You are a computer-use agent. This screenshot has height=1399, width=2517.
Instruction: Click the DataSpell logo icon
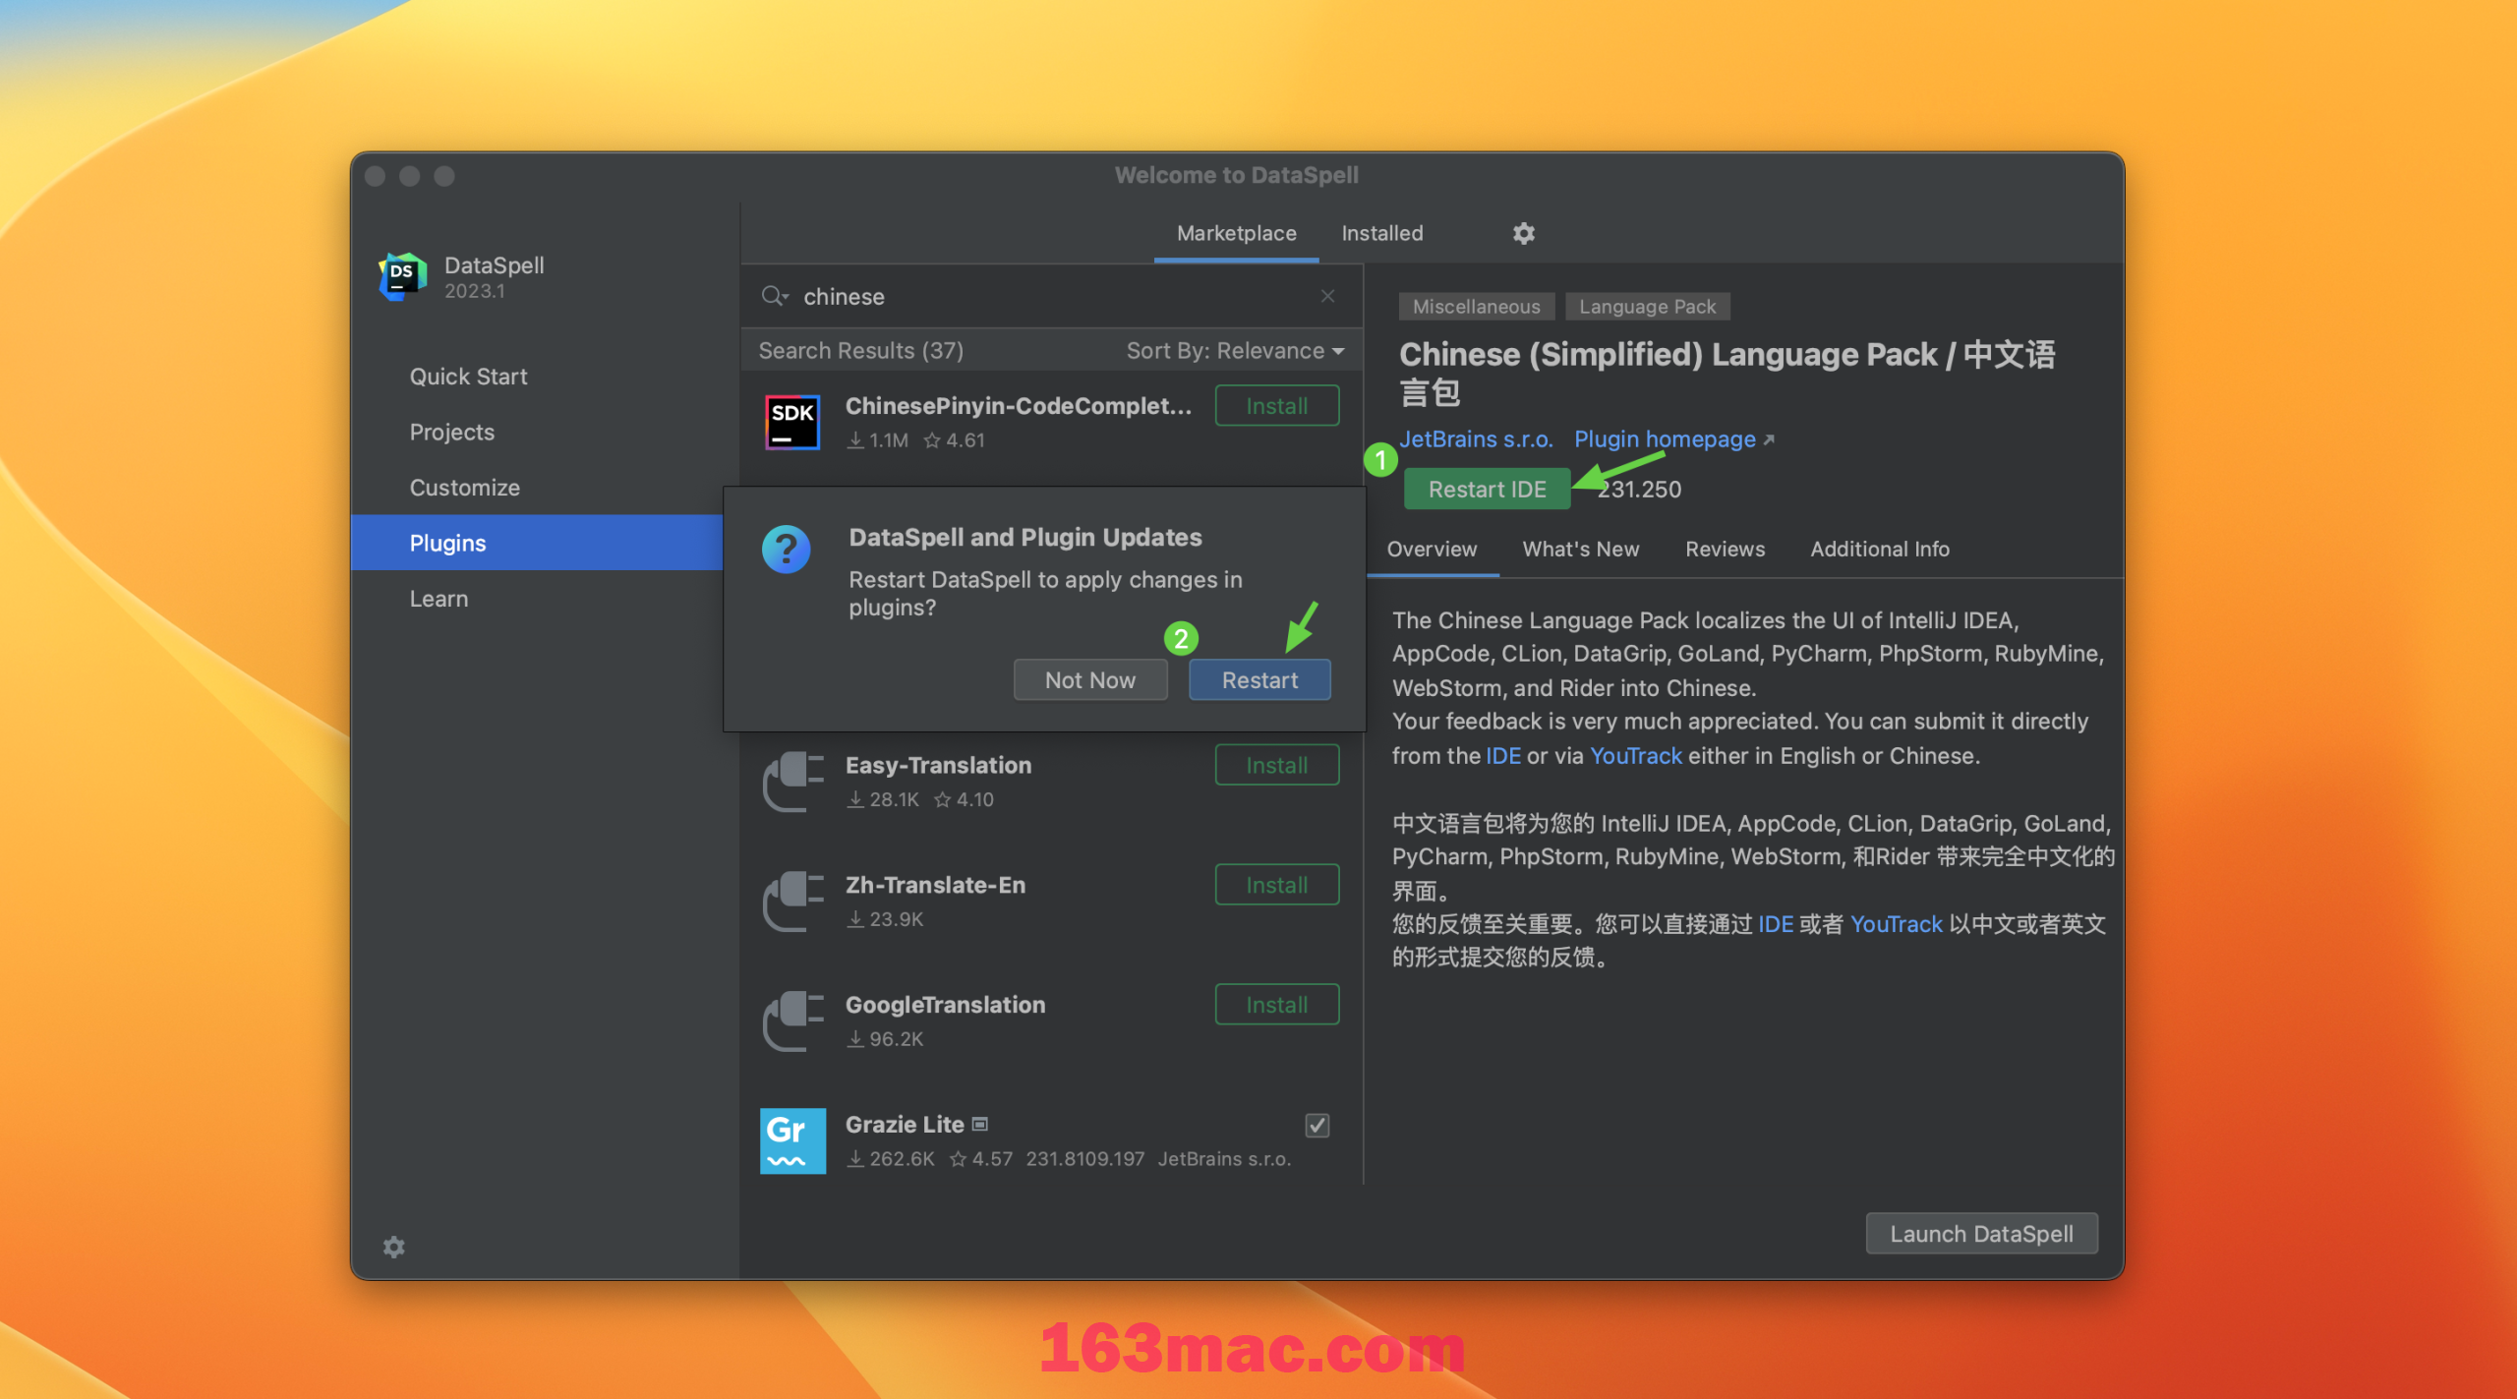402,276
